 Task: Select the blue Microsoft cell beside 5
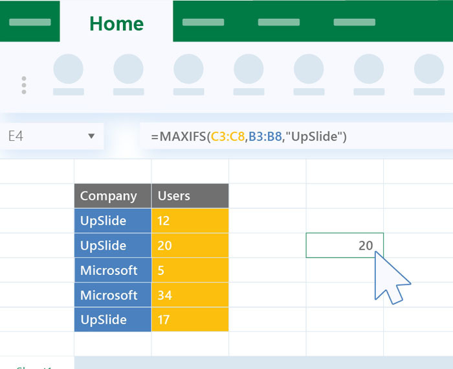(113, 270)
